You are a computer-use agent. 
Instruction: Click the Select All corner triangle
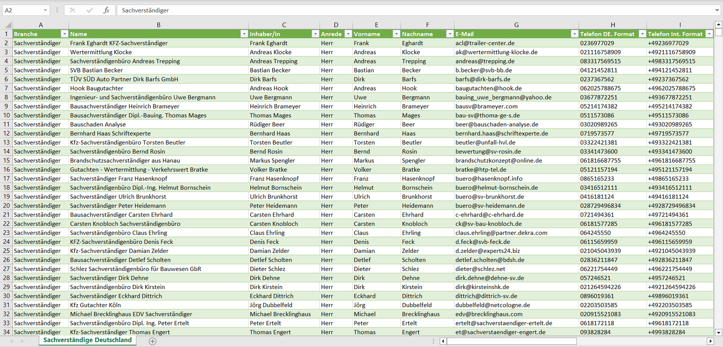(7, 25)
